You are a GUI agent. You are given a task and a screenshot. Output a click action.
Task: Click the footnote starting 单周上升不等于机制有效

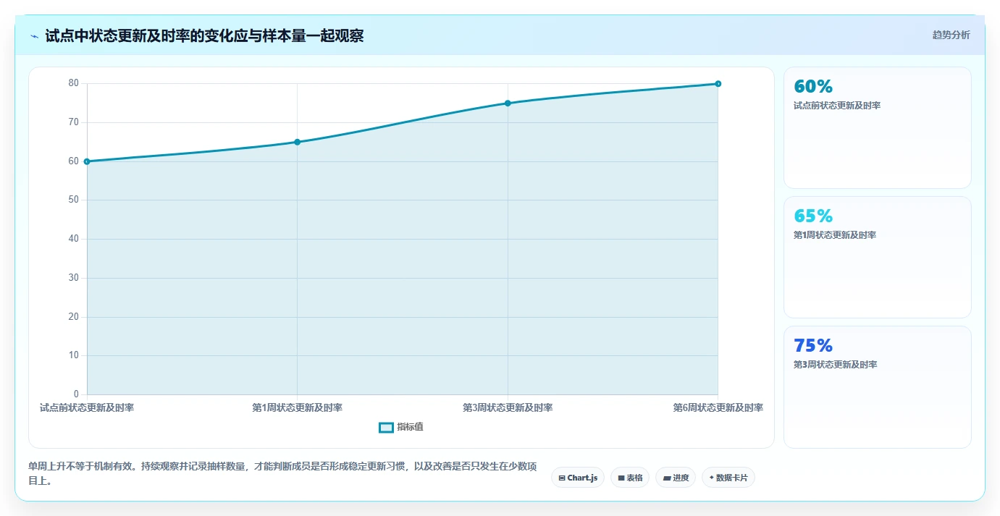click(x=282, y=473)
